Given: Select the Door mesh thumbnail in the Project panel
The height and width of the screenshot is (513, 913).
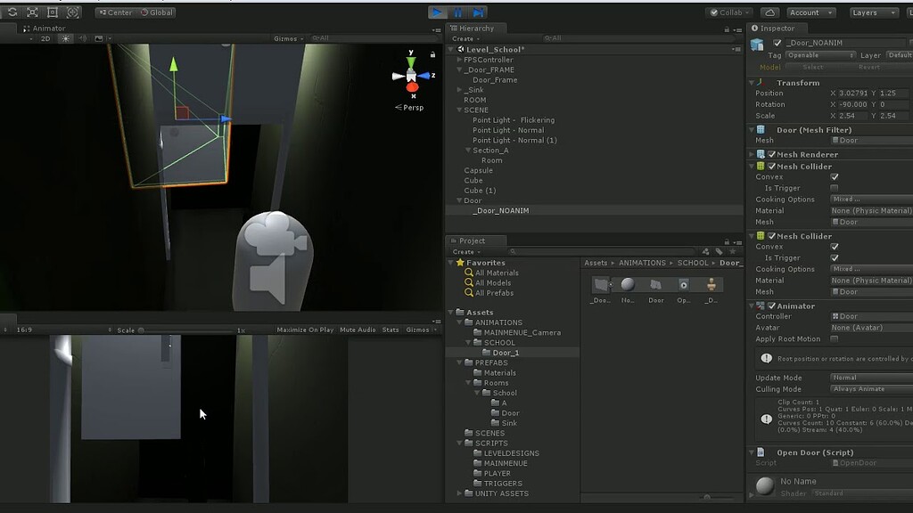Looking at the screenshot, I should pyautogui.click(x=656, y=283).
